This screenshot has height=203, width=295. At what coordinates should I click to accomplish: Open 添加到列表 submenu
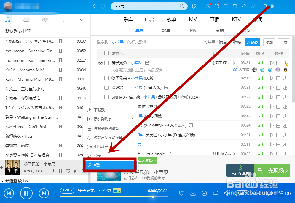click(x=111, y=119)
